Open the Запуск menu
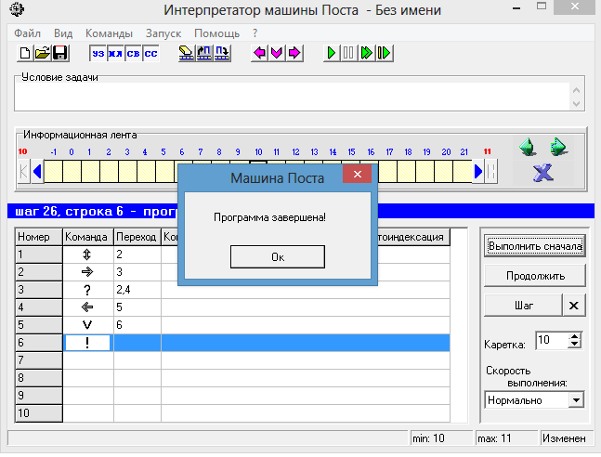 click(163, 33)
